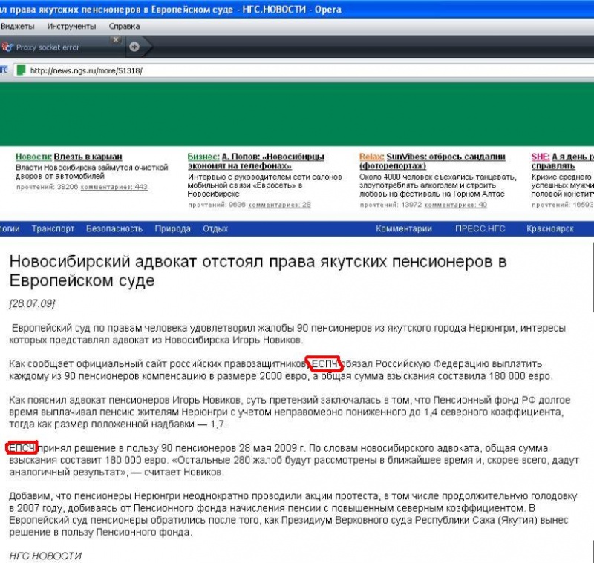Close the Proxy socket error tab
The height and width of the screenshot is (563, 594).
pos(116,39)
